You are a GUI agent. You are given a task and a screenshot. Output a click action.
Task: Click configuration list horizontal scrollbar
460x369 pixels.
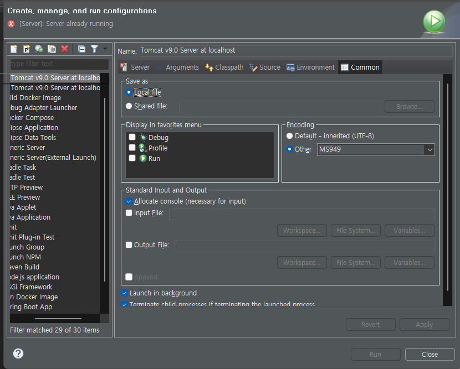tap(58, 318)
